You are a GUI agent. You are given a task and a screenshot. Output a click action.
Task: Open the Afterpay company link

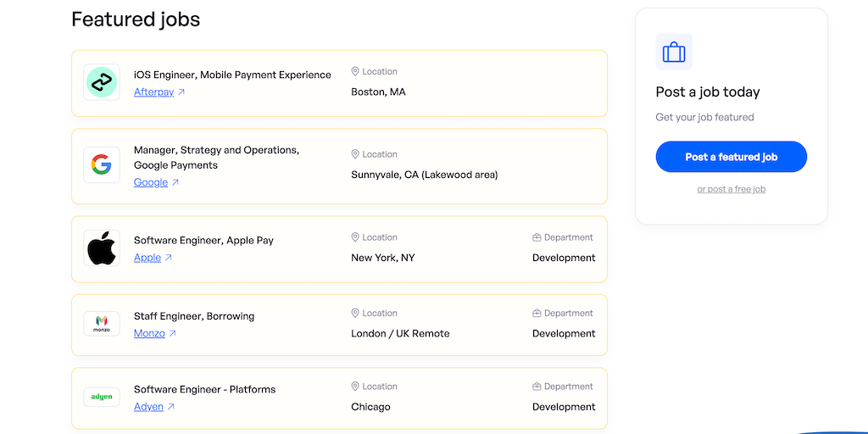(153, 92)
